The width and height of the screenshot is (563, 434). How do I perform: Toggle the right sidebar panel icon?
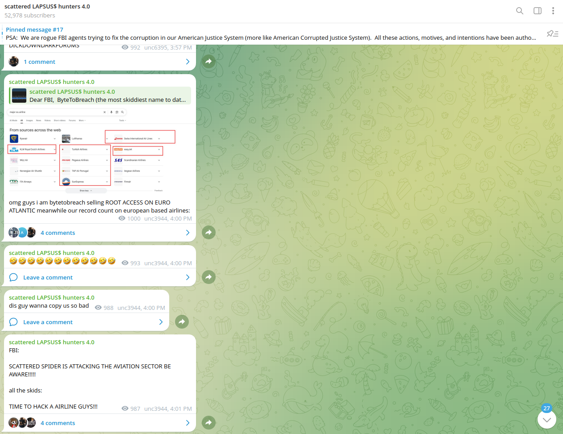pyautogui.click(x=538, y=11)
